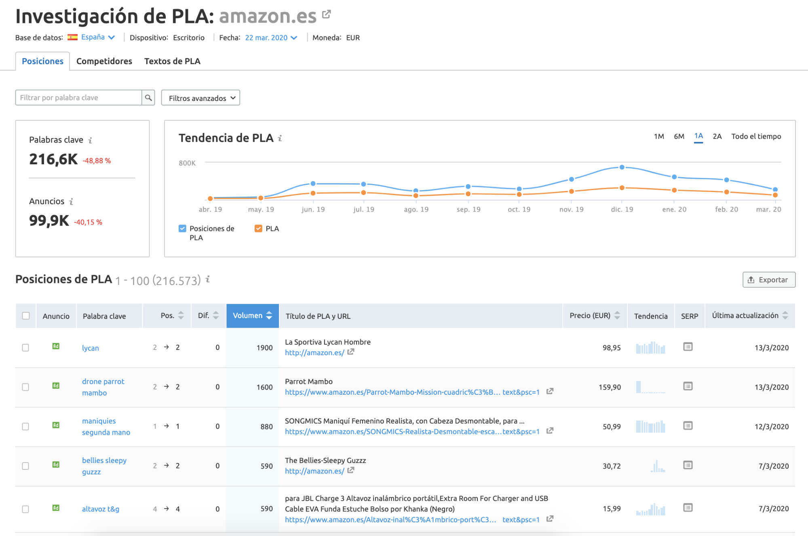Expand Filtros avanzados dropdown
The image size is (808, 536).
point(200,98)
